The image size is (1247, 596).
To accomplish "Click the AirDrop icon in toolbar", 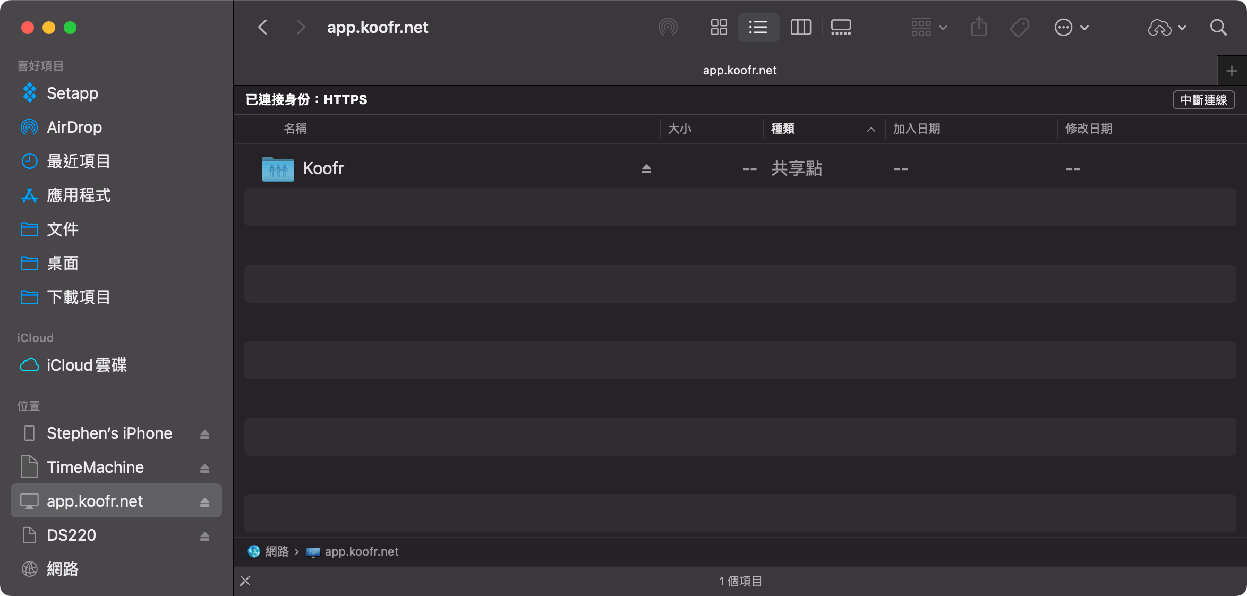I will point(668,27).
